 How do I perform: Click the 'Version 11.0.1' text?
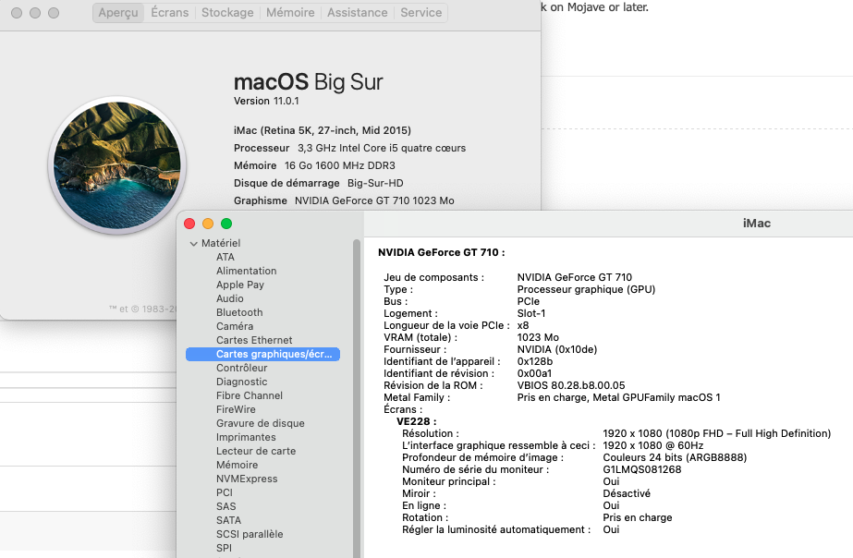[266, 101]
